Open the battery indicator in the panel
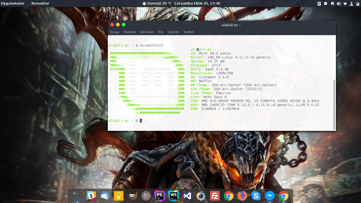The image size is (361, 203). (358, 3)
